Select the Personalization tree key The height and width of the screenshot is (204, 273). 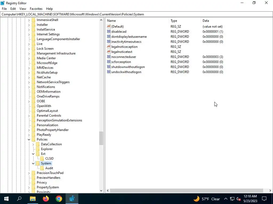(x=47, y=125)
